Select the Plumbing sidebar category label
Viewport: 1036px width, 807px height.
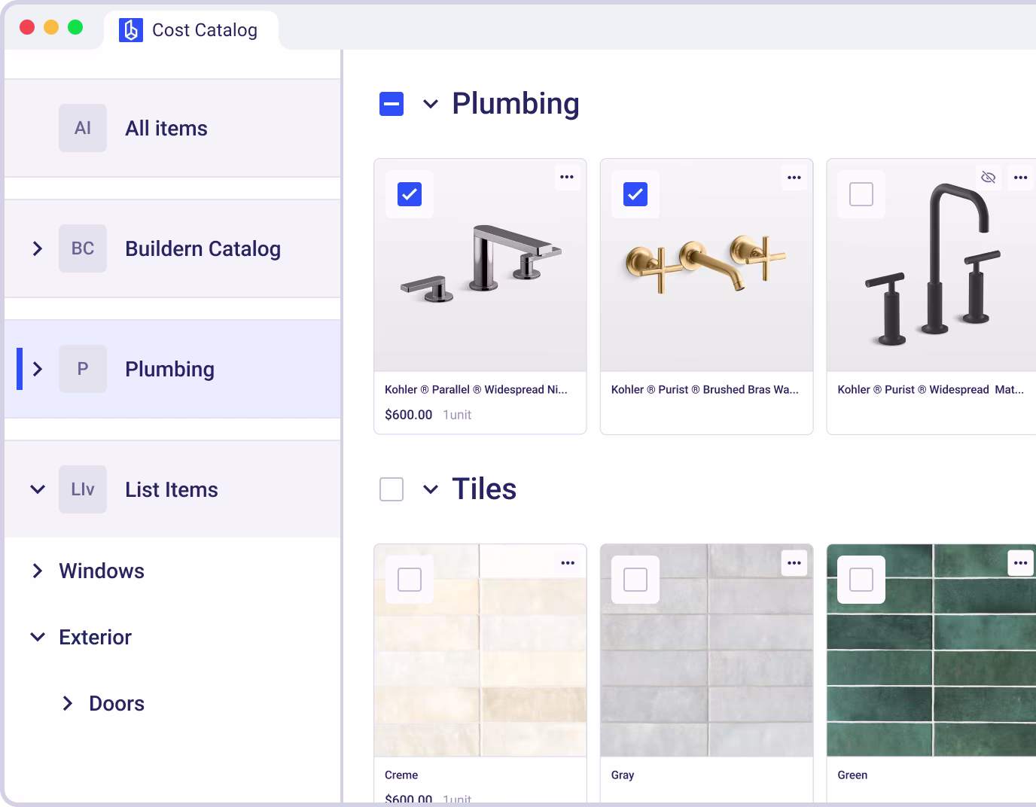coord(170,369)
